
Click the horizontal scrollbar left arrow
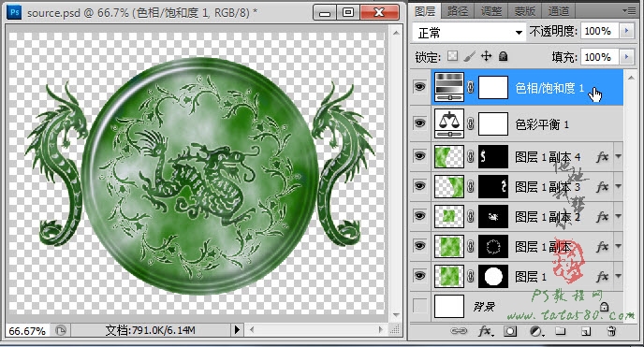(252, 330)
